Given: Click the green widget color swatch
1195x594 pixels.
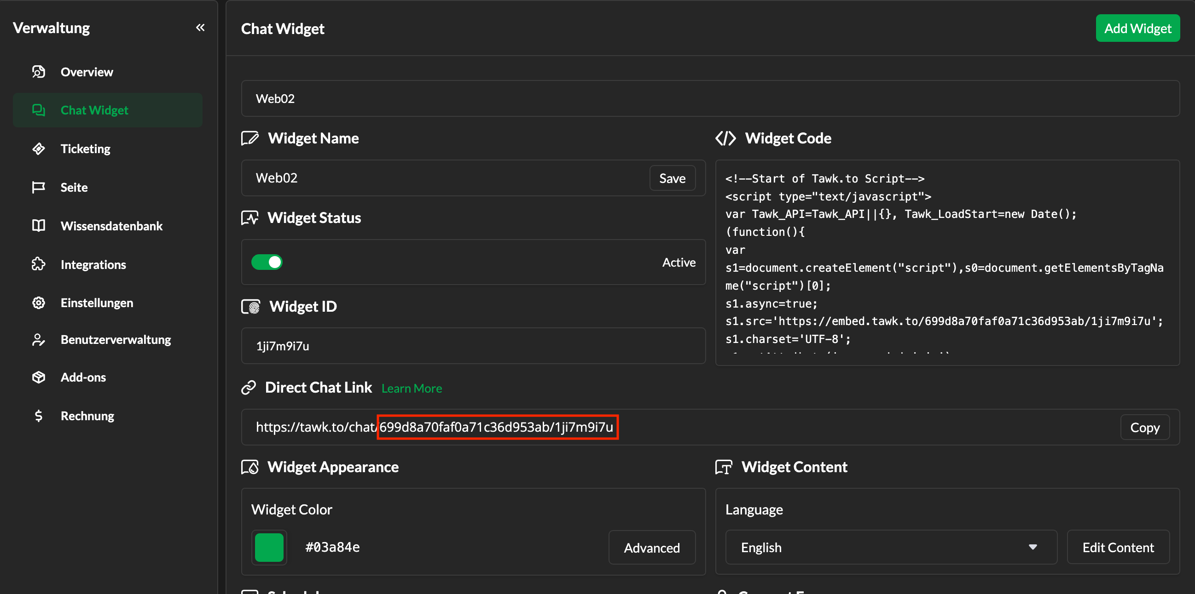Looking at the screenshot, I should click(269, 547).
